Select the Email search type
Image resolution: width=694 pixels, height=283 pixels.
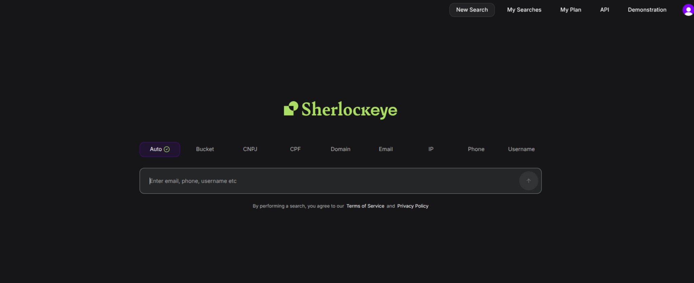pyautogui.click(x=386, y=149)
